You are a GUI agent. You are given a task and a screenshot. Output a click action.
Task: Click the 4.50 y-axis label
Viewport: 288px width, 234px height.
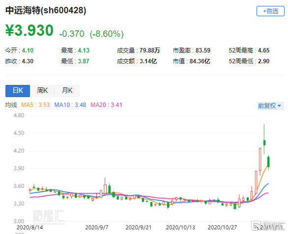click(x=19, y=133)
